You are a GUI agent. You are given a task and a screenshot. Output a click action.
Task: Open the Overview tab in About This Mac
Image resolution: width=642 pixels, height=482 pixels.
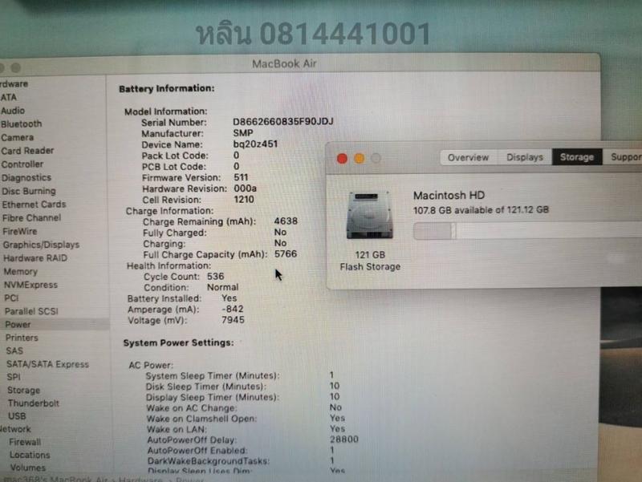(468, 157)
